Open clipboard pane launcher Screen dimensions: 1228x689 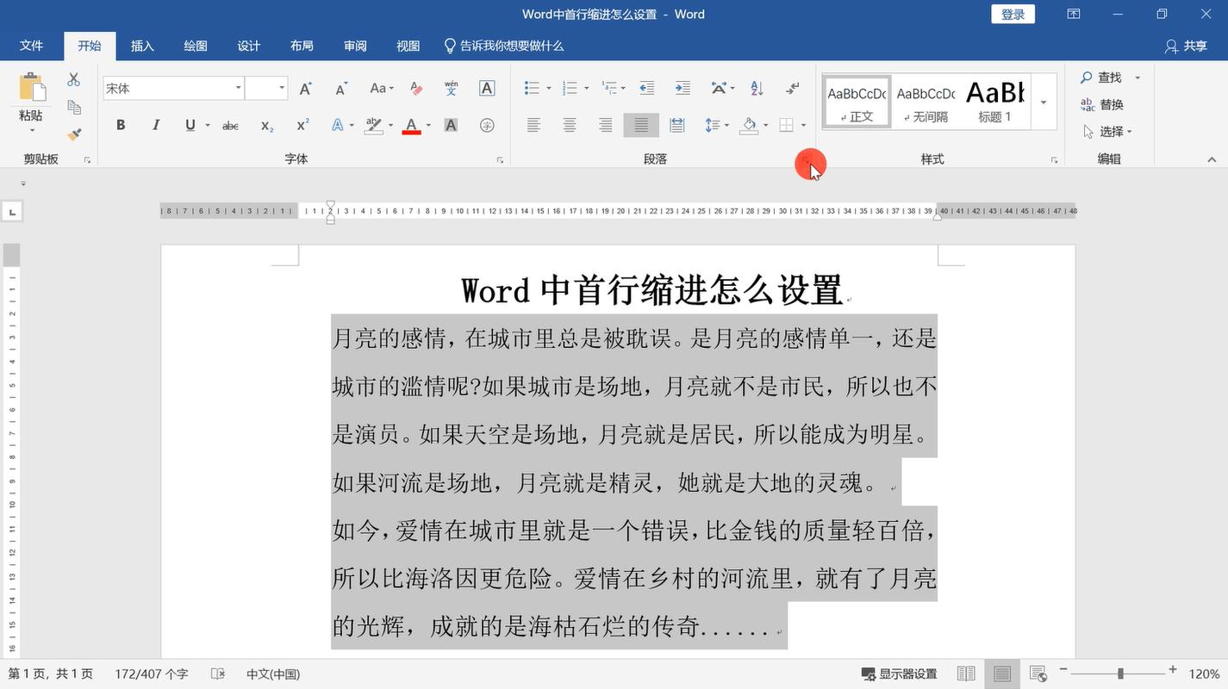pos(87,160)
